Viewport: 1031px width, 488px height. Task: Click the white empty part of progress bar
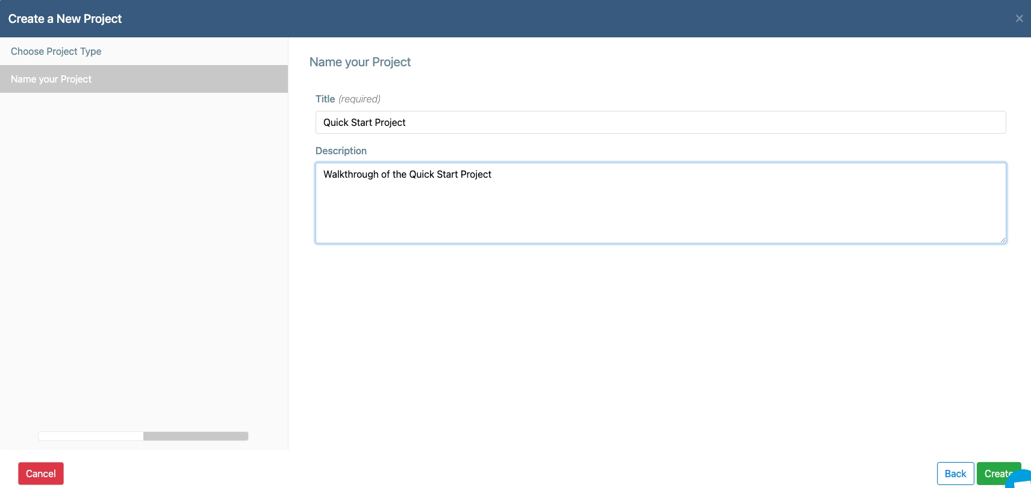[90, 436]
